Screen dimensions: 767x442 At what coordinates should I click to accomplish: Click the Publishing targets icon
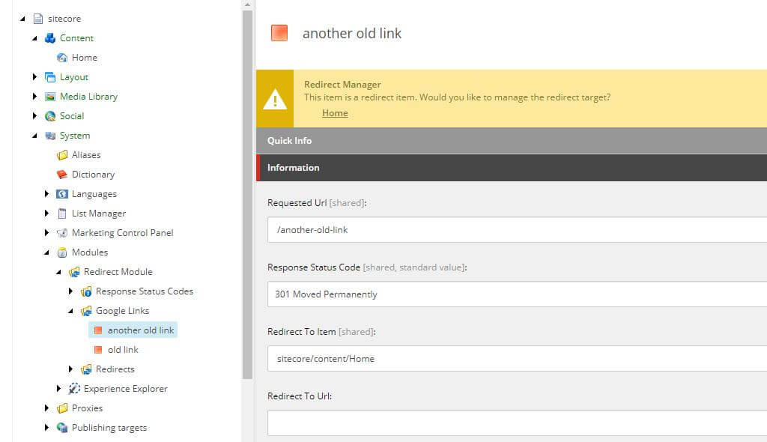(62, 427)
